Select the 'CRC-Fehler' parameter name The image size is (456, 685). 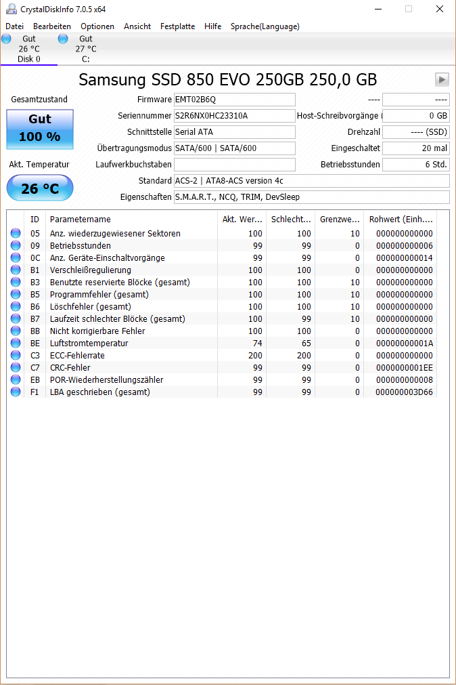70,368
